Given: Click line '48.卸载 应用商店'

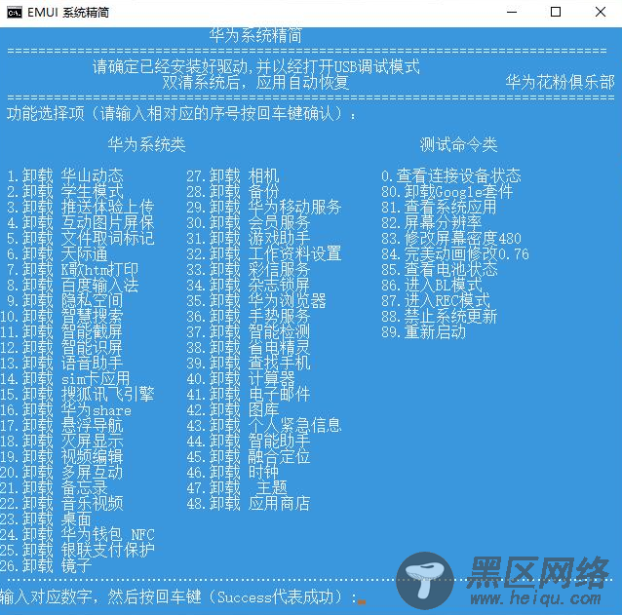Looking at the screenshot, I should pyautogui.click(x=249, y=504).
